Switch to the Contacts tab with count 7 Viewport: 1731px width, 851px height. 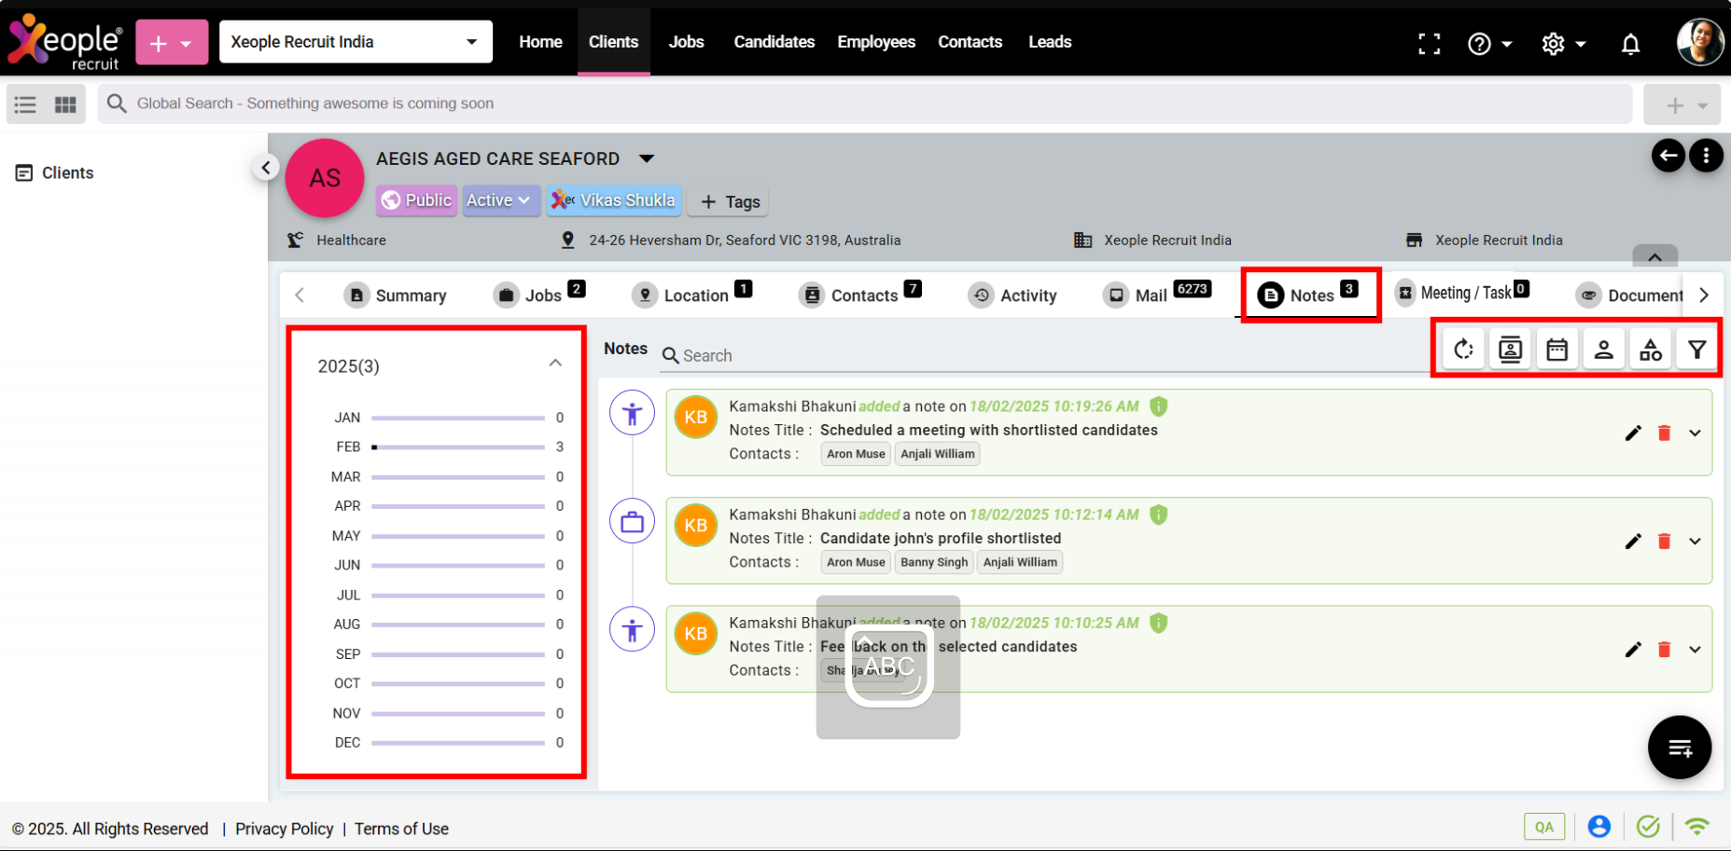[x=860, y=295]
